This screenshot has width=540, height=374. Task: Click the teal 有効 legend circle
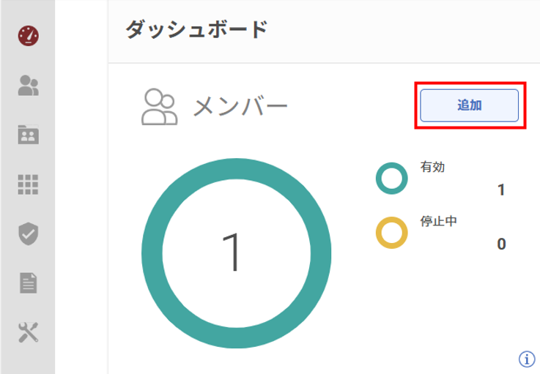tap(391, 179)
